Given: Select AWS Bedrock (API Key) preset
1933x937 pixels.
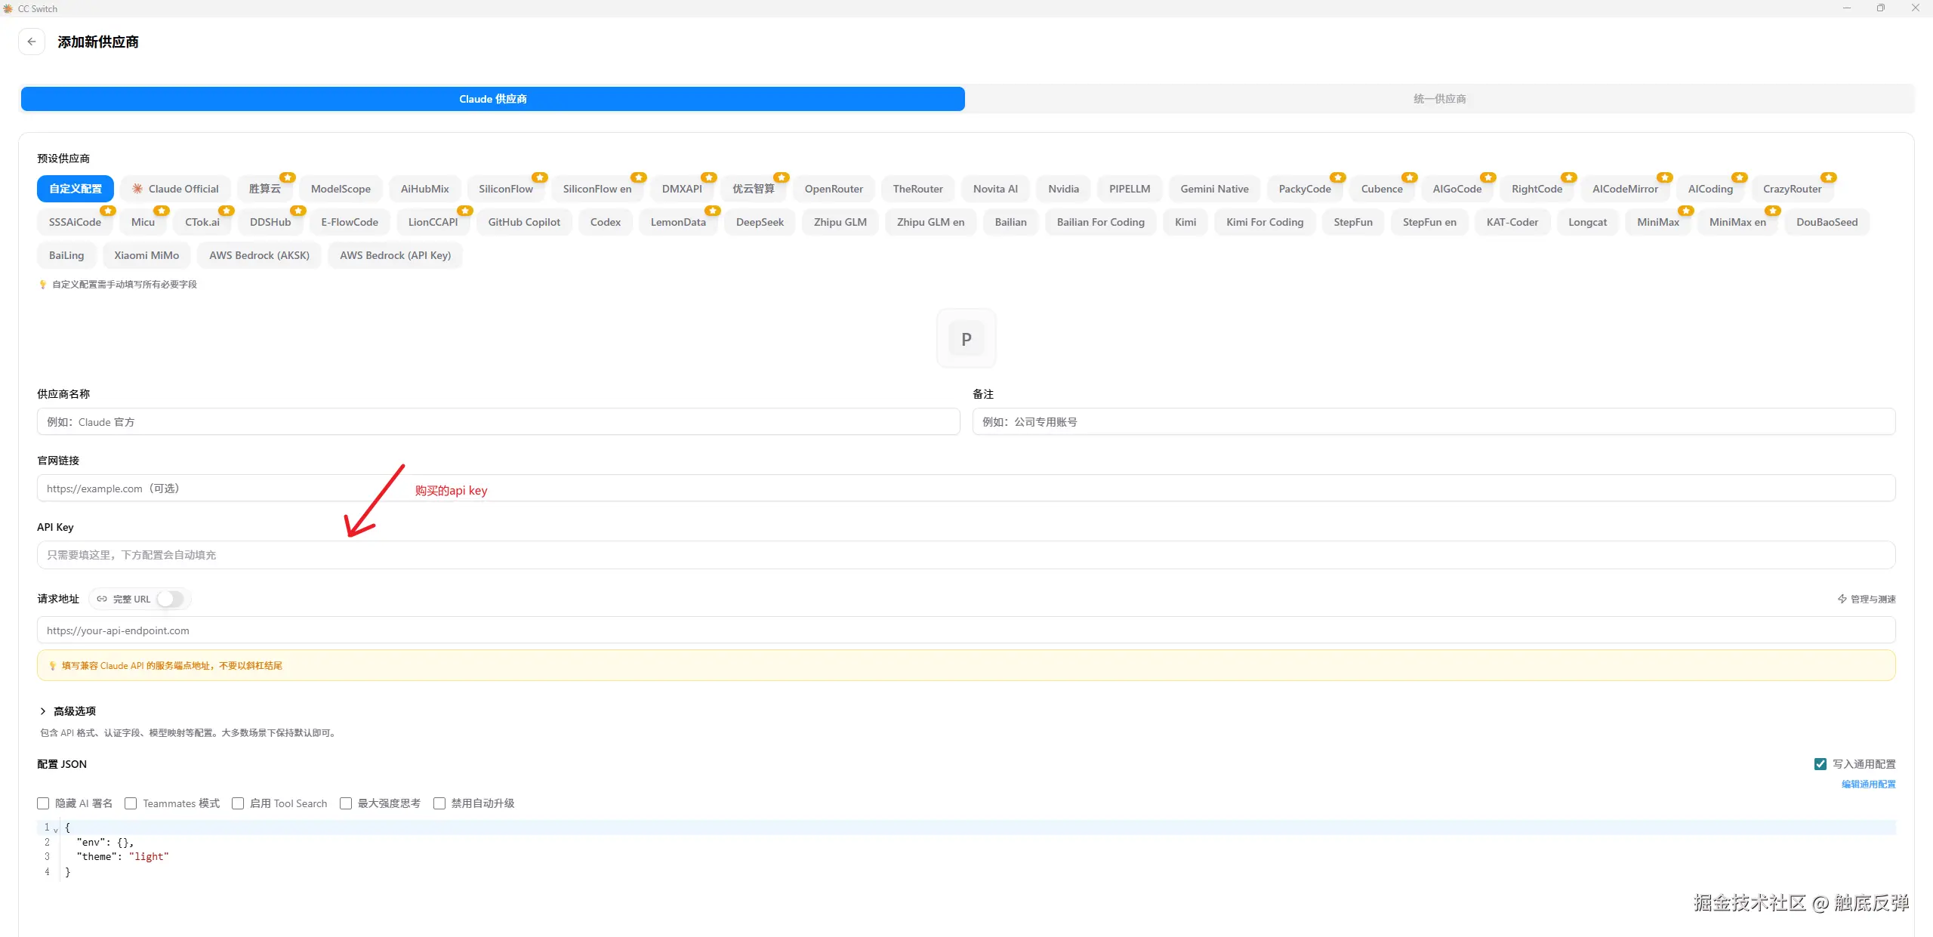Looking at the screenshot, I should [x=395, y=255].
